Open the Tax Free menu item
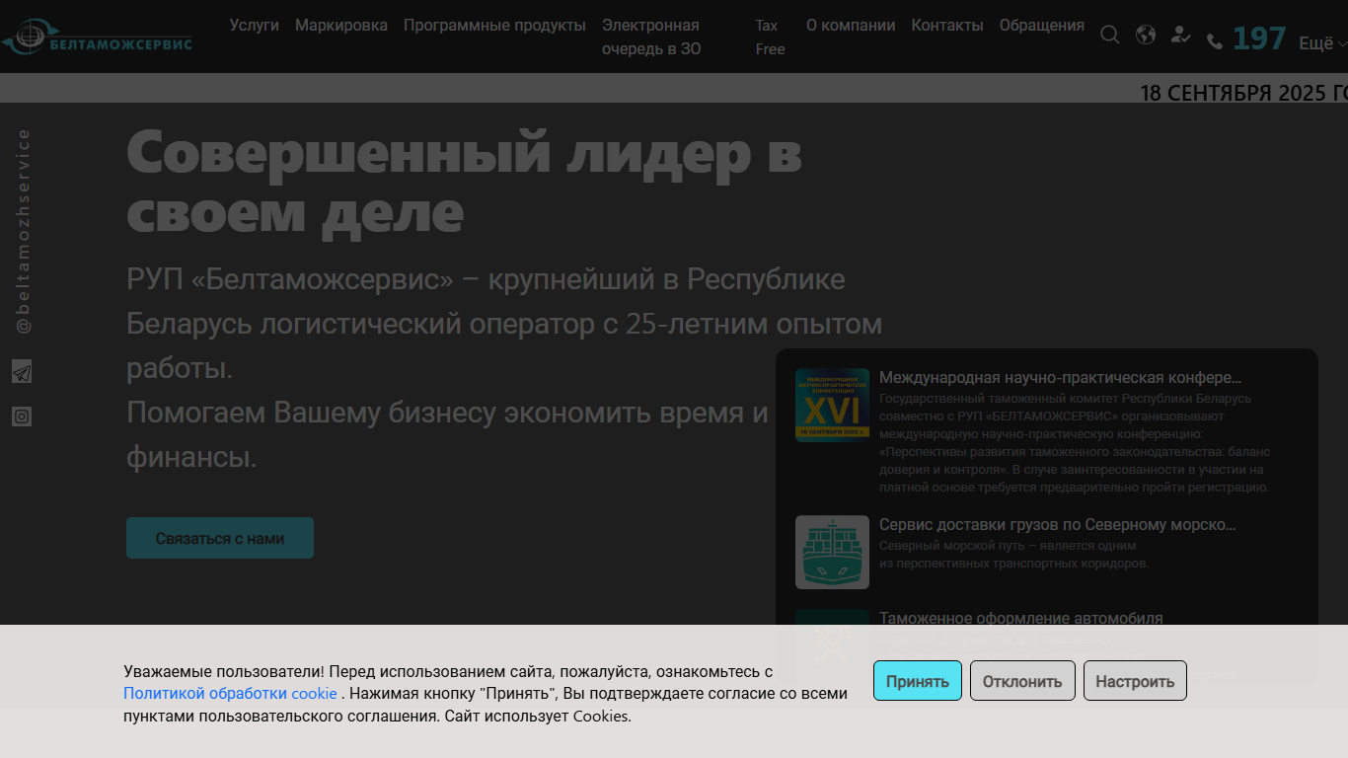 770,38
